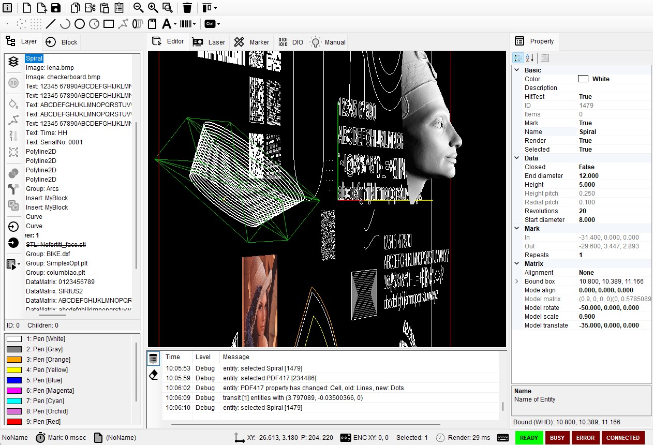This screenshot has height=445, width=653.
Task: Click the info icon in the top toolbar
Action: click(8, 8)
